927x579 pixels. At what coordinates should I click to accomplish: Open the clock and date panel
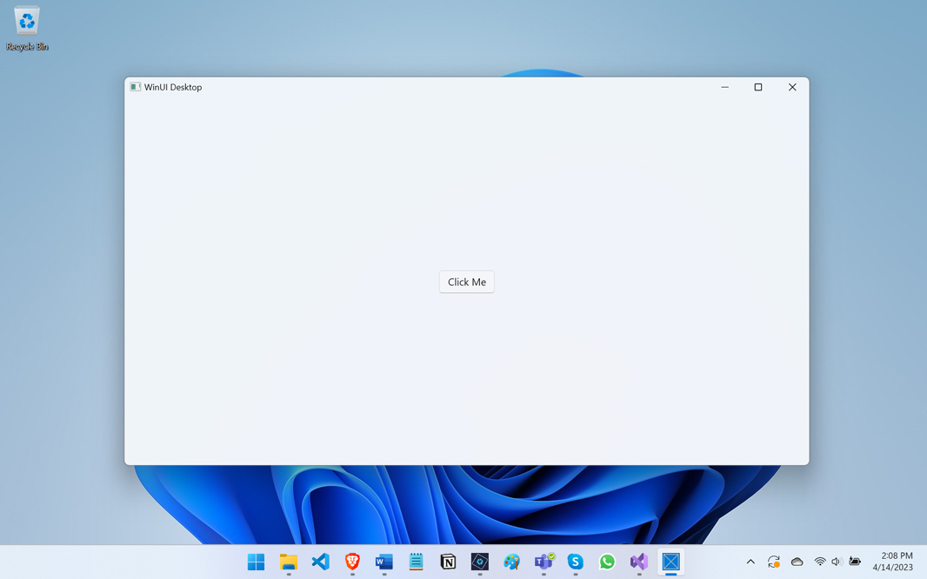point(893,562)
